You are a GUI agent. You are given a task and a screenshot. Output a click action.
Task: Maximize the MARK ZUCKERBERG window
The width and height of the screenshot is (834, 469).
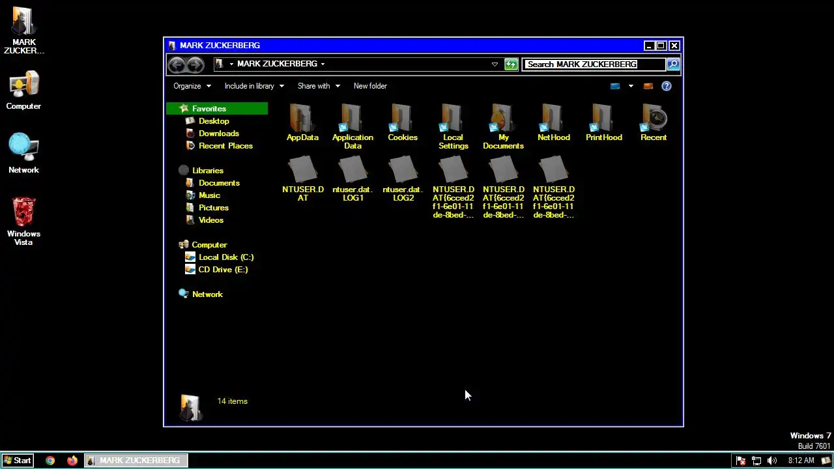(x=661, y=46)
